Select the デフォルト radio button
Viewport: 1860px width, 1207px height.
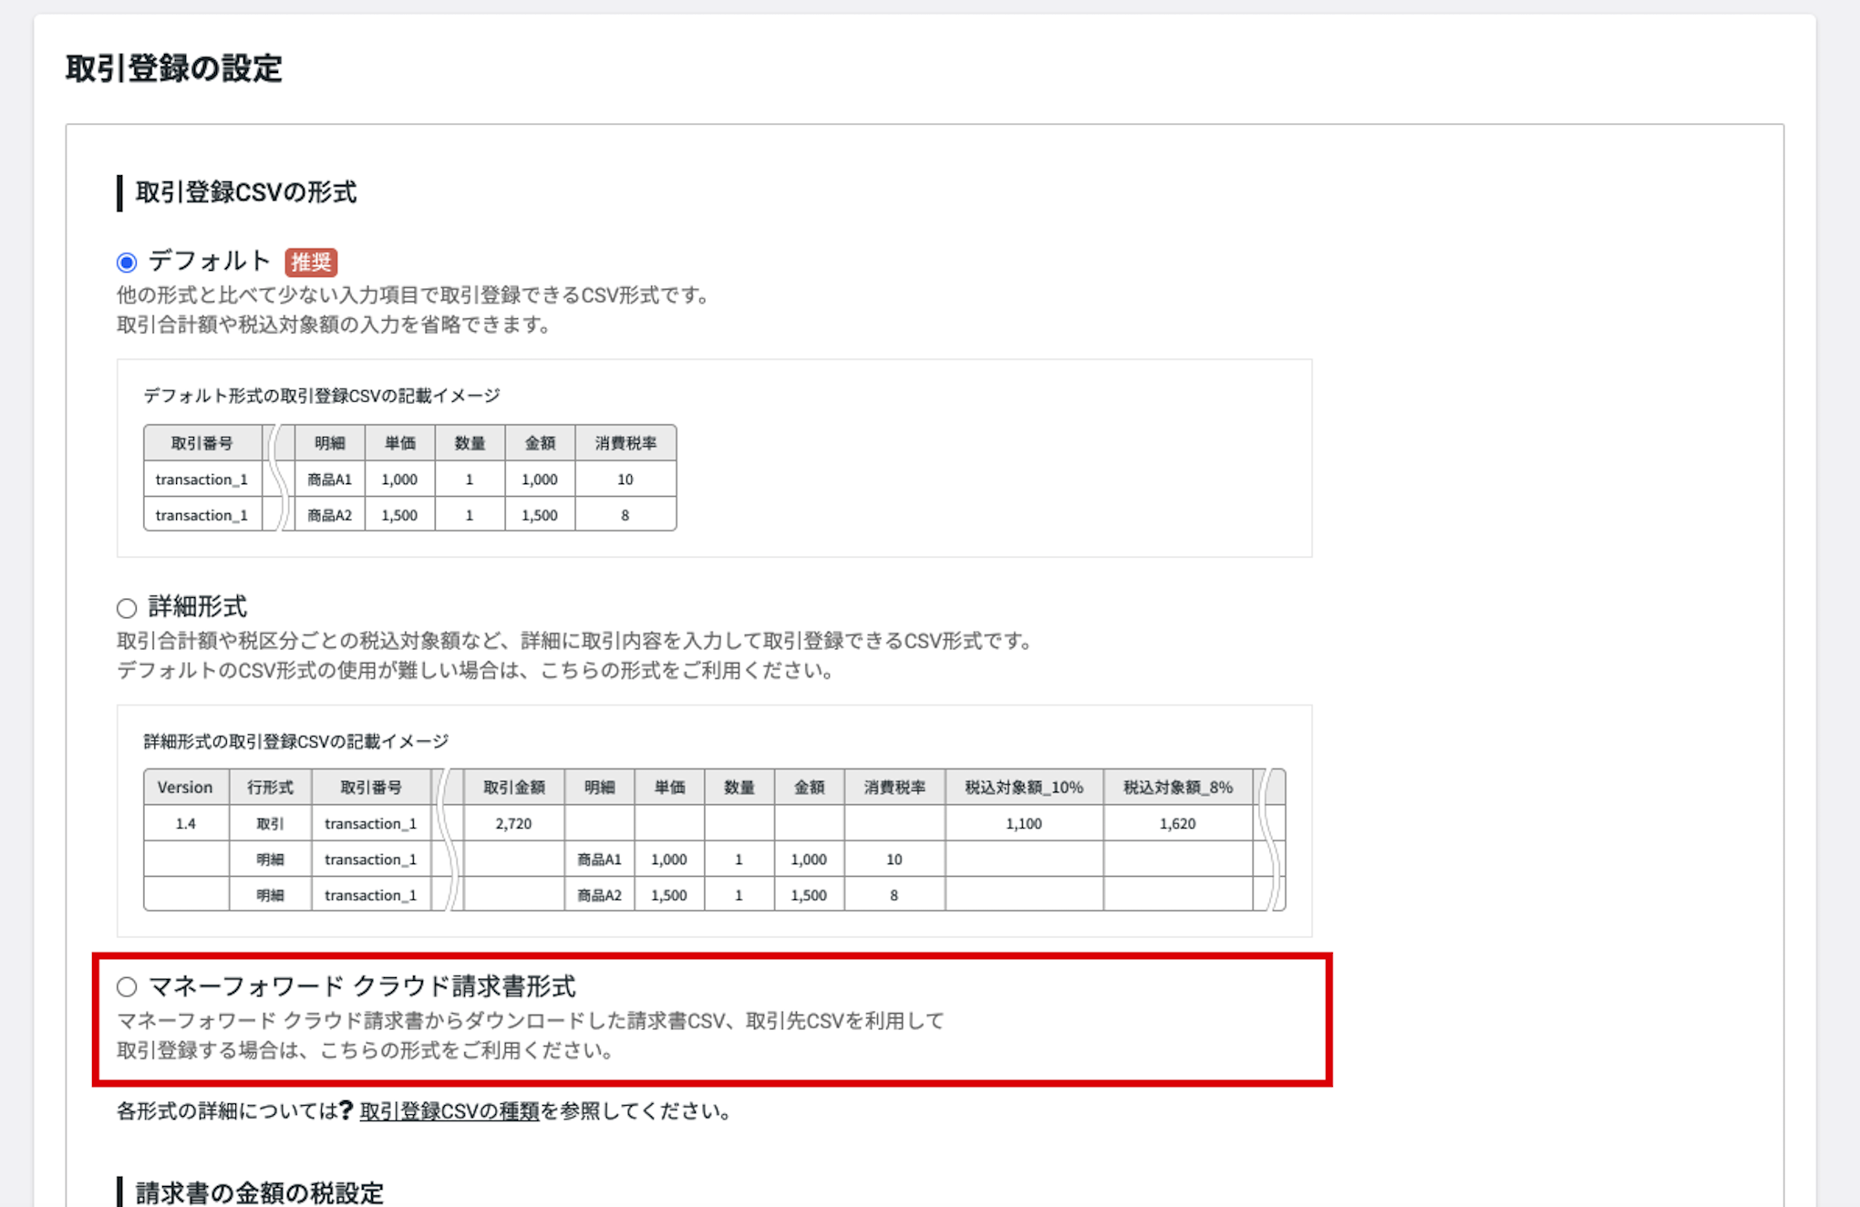pos(127,263)
